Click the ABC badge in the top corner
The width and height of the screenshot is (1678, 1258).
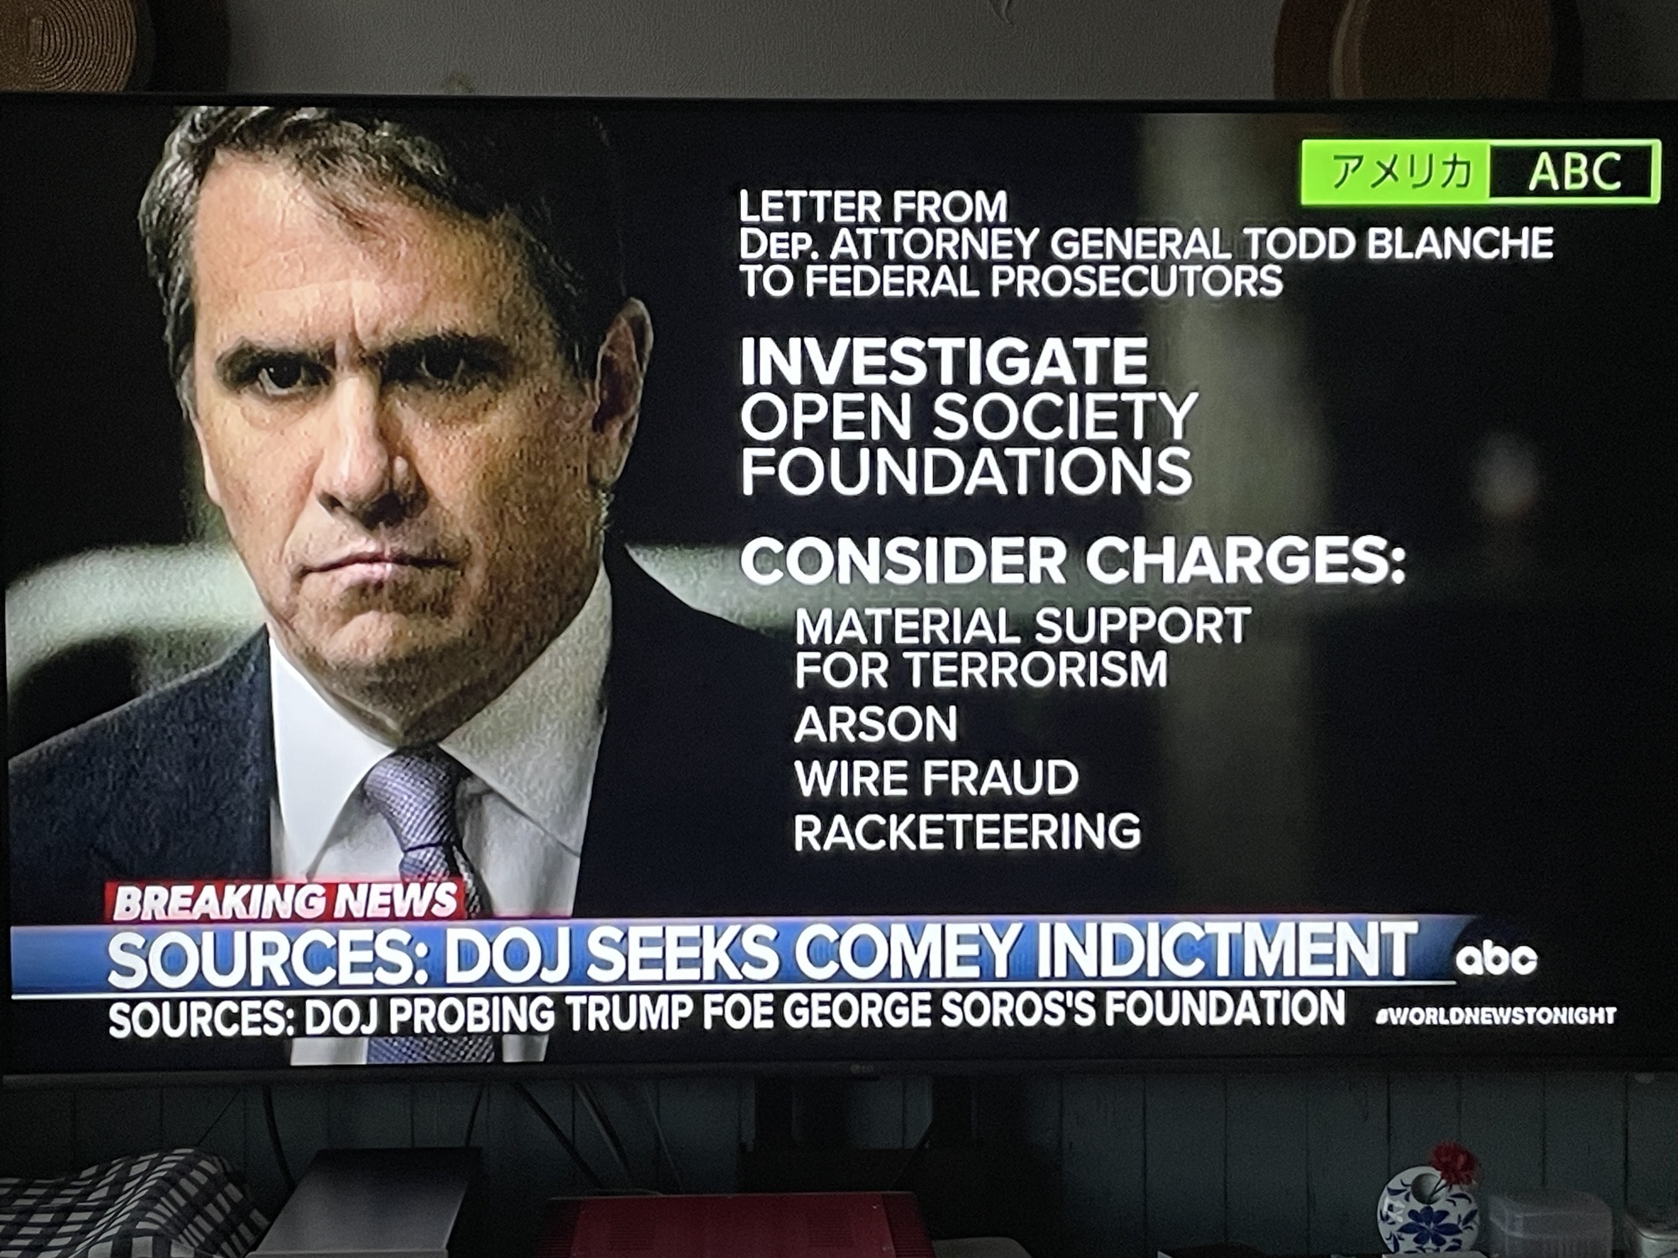[x=1574, y=172]
